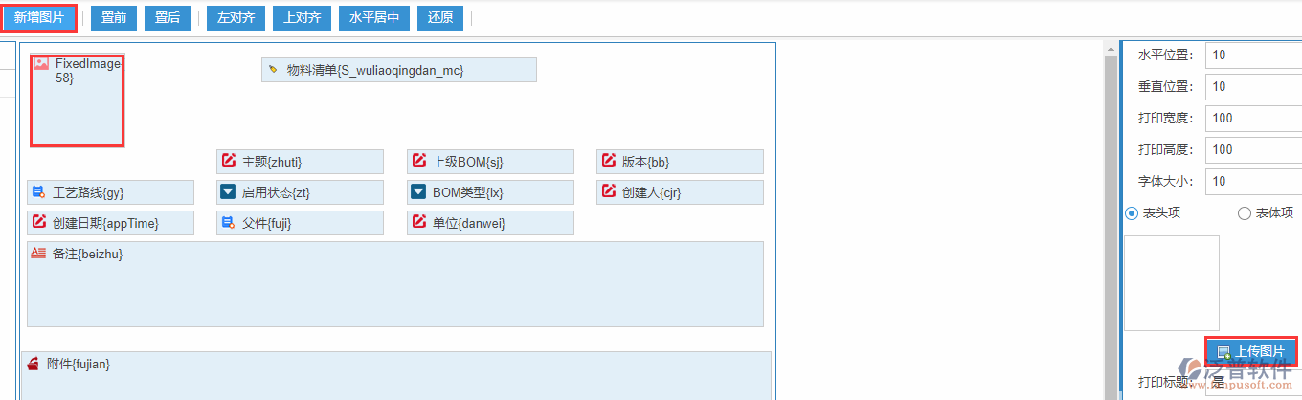This screenshot has width=1302, height=400.
Task: Click dropdown icon of 启用状态{zt}
Action: point(228,191)
